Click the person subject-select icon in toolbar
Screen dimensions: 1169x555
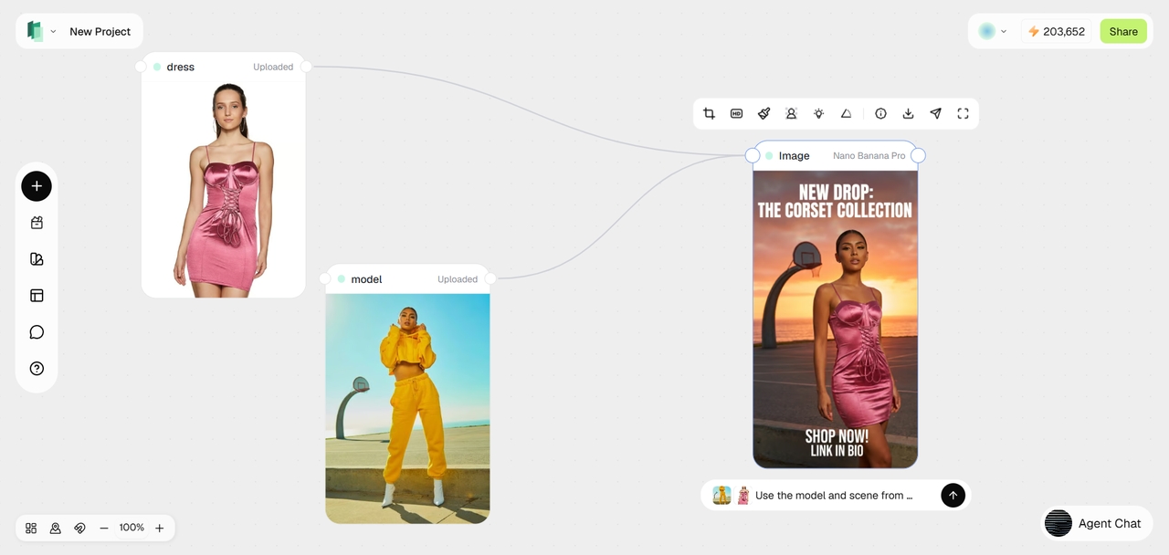pyautogui.click(x=792, y=114)
